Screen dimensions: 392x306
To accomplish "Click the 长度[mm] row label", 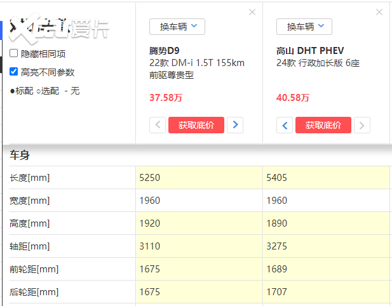I will pos(29,178).
